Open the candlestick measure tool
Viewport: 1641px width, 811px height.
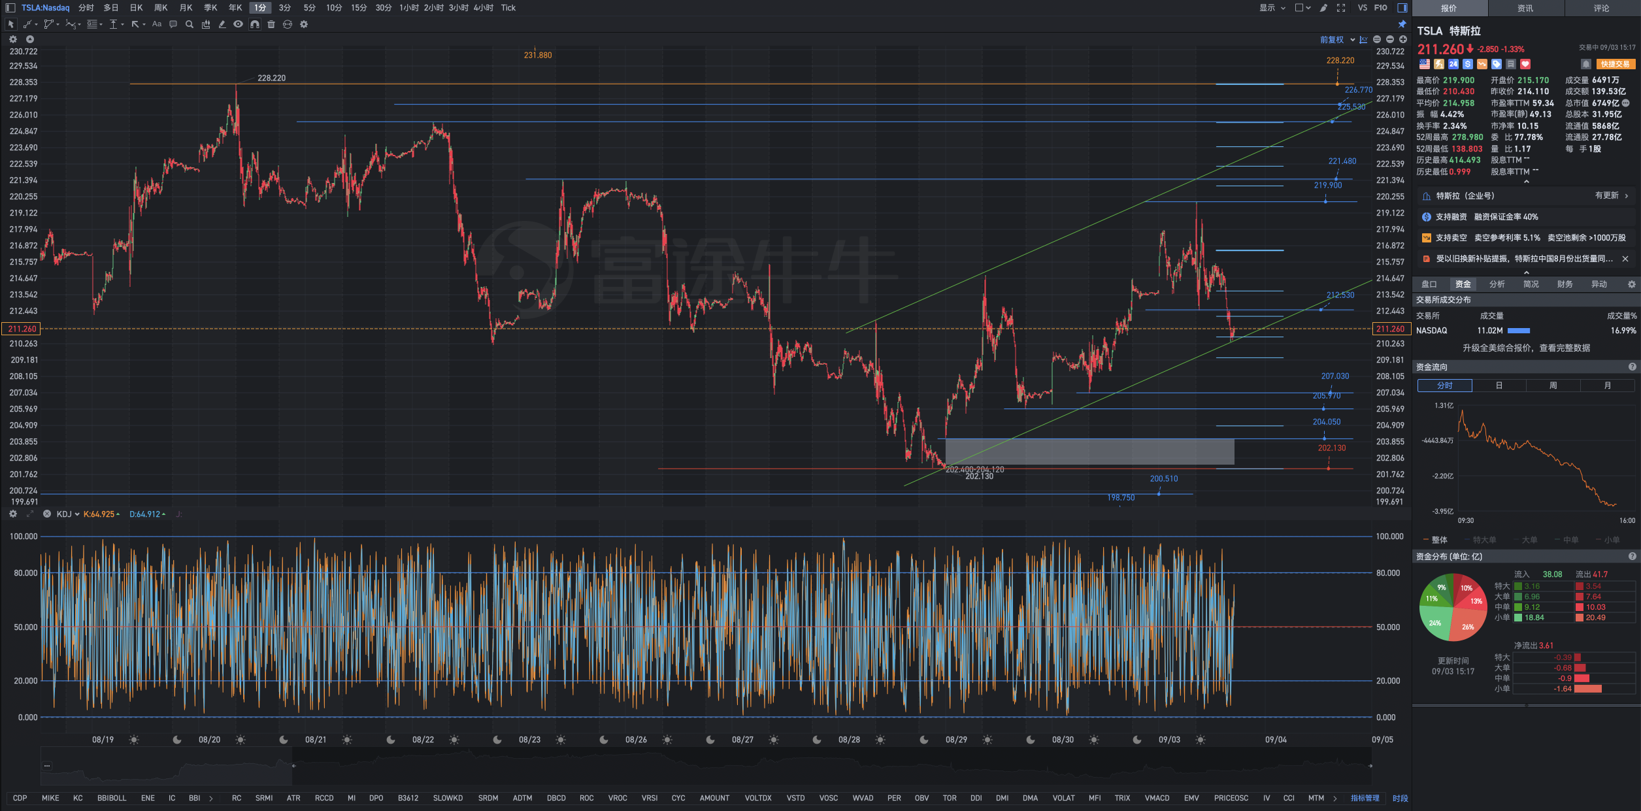(206, 24)
